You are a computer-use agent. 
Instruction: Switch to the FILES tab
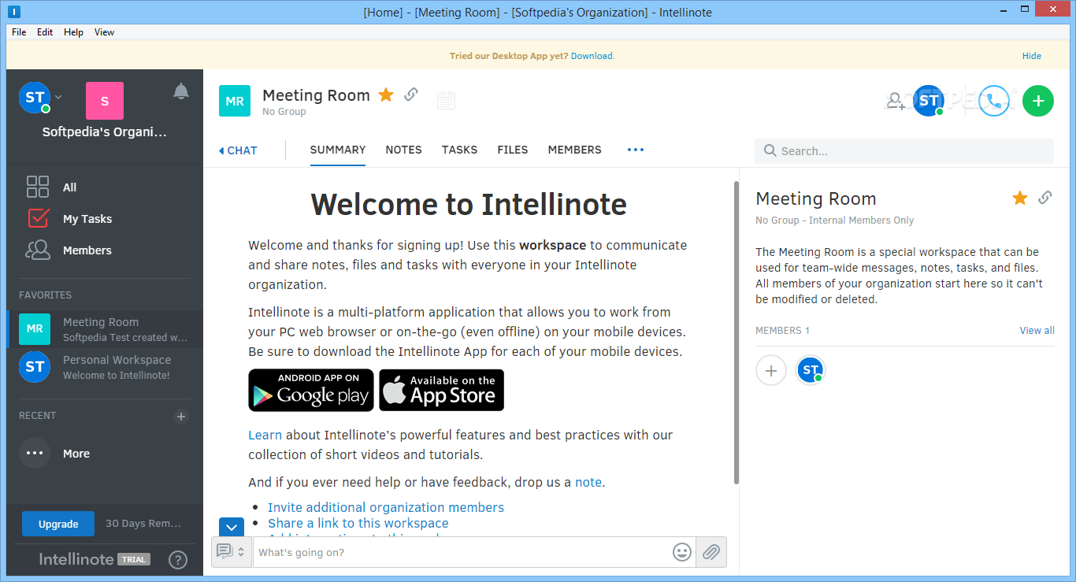click(x=513, y=150)
